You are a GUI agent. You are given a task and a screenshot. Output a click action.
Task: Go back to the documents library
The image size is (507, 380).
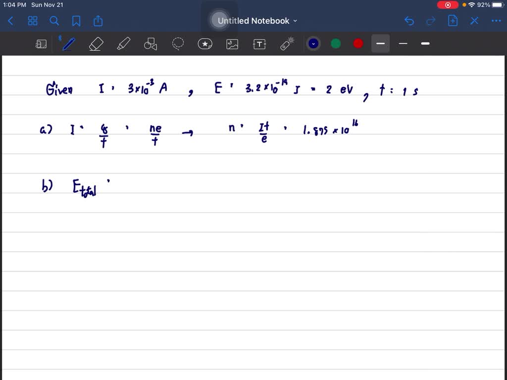pos(11,21)
